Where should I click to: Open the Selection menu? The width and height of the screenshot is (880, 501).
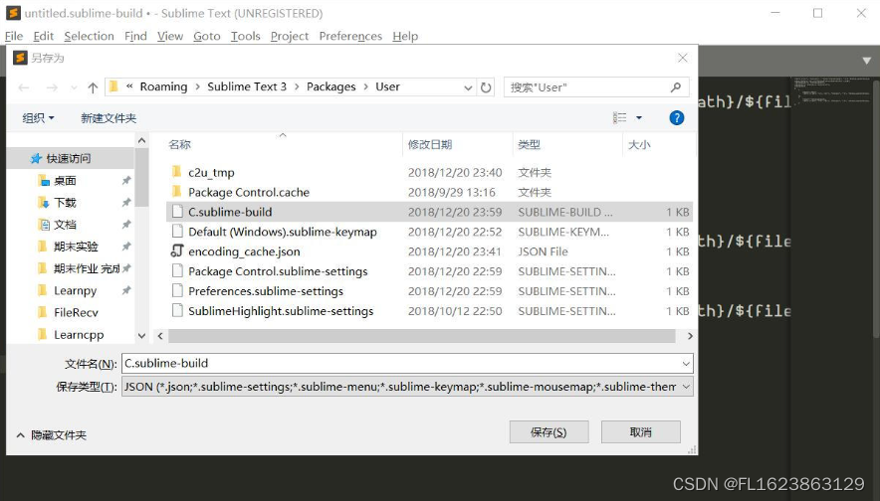(x=89, y=36)
